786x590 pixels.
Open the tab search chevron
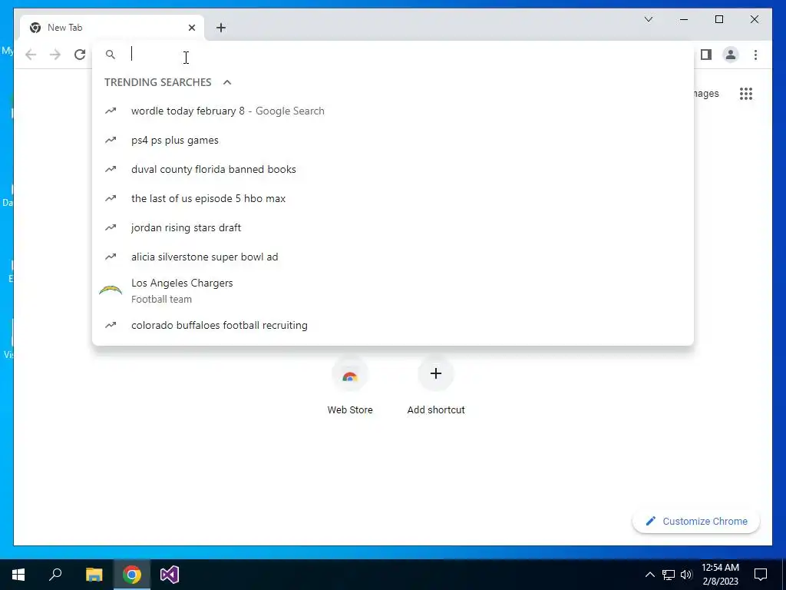[x=648, y=19]
